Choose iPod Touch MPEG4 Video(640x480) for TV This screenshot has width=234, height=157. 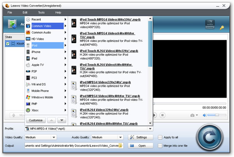[x=108, y=35]
